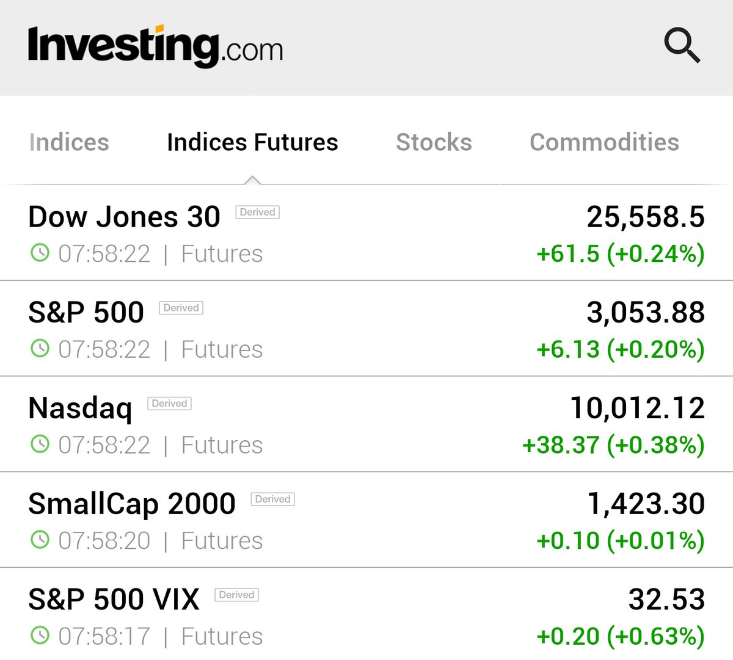
Task: Click clock icon in SmallCap 2000 row
Action: 40,540
